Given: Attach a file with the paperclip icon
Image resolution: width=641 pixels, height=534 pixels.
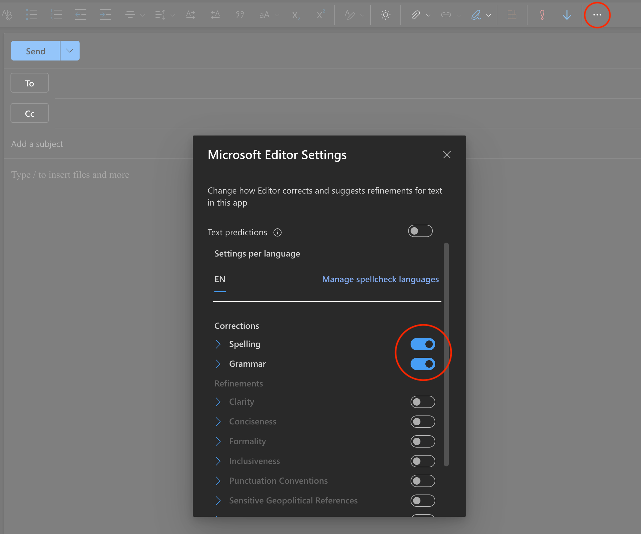Looking at the screenshot, I should tap(416, 15).
